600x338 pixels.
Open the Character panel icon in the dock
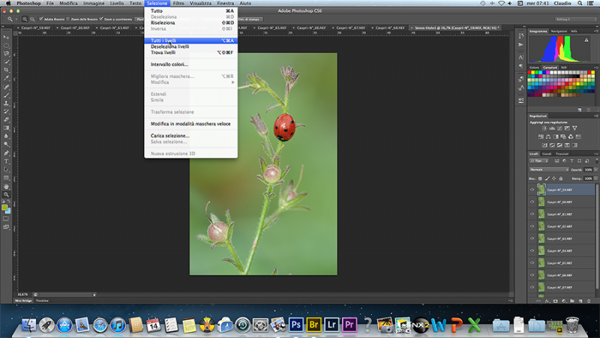click(520, 57)
